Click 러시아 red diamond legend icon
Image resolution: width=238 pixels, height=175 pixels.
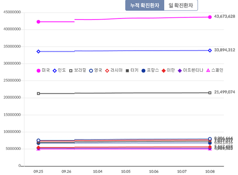tap(107, 71)
